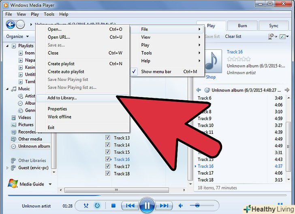Open Properties from the File submenu
The width and height of the screenshot is (295, 214).
(x=82, y=109)
